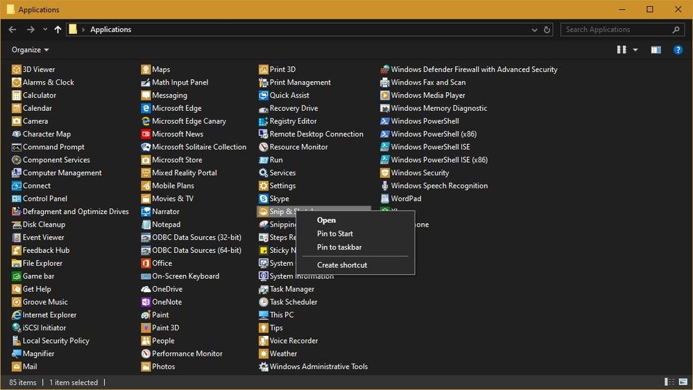Viewport: 693px width, 390px height.
Task: Select the Control Panel icon
Action: tap(17, 199)
